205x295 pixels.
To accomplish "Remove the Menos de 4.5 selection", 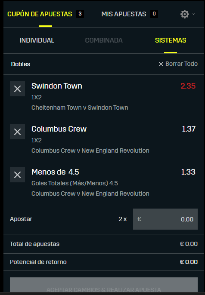I will [17, 175].
